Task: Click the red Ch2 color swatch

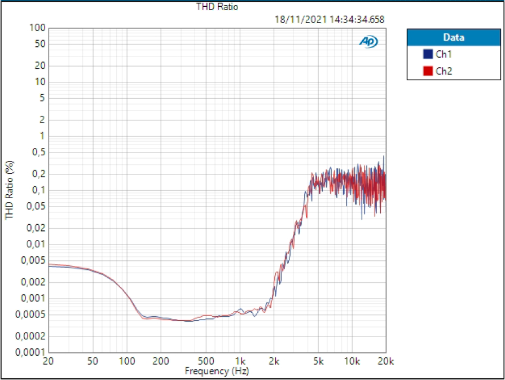Action: pyautogui.click(x=428, y=71)
